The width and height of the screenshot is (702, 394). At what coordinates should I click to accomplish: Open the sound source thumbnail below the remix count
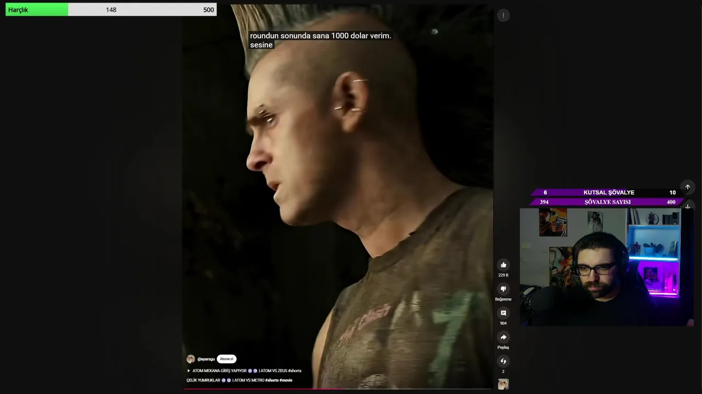[503, 384]
